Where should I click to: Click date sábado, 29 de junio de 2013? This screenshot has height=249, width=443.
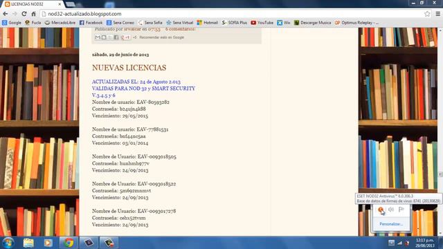[120, 55]
